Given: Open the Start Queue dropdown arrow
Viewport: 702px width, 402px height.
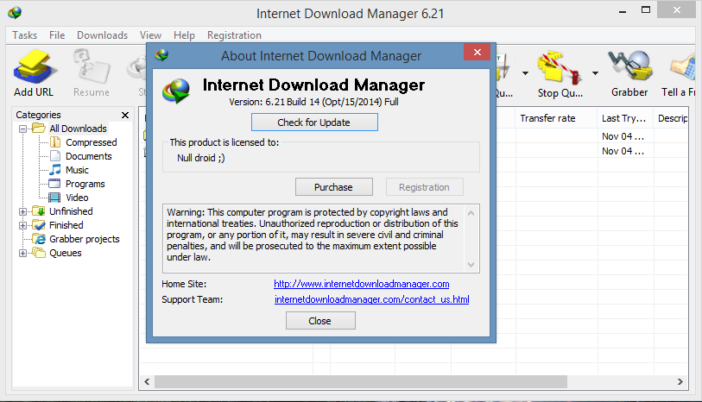Looking at the screenshot, I should pyautogui.click(x=525, y=72).
